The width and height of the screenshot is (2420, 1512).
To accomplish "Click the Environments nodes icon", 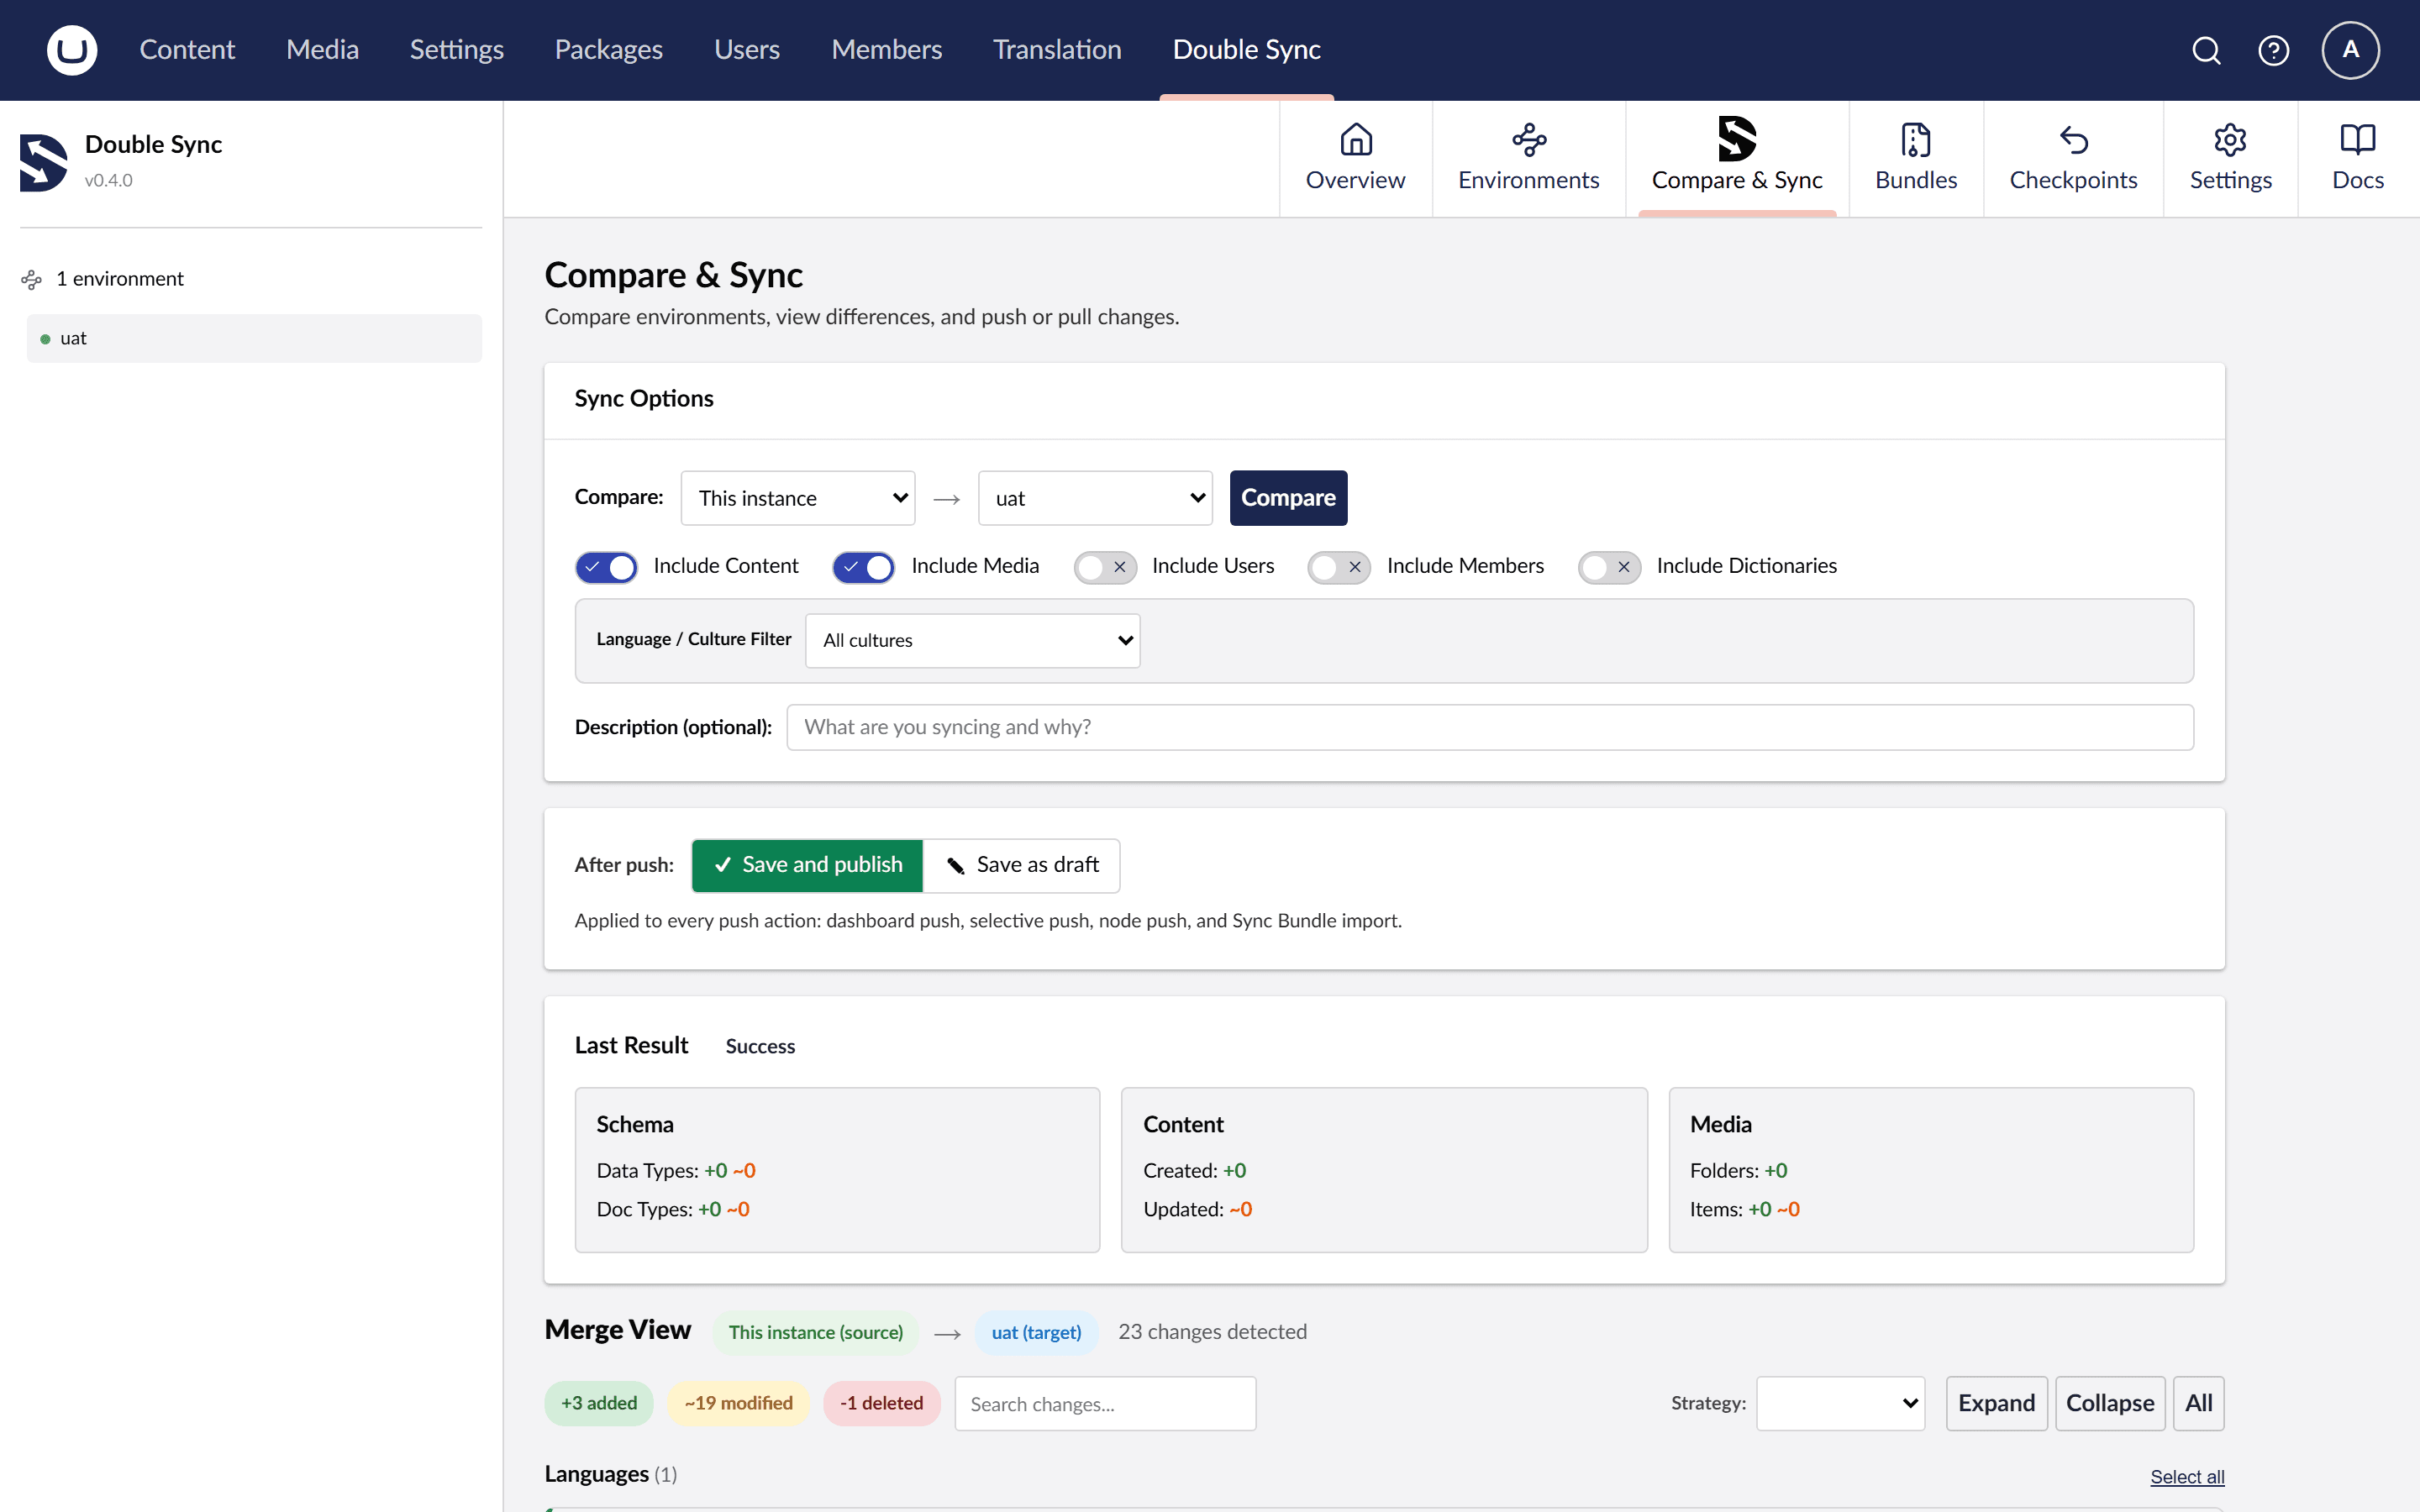I will tap(1529, 139).
